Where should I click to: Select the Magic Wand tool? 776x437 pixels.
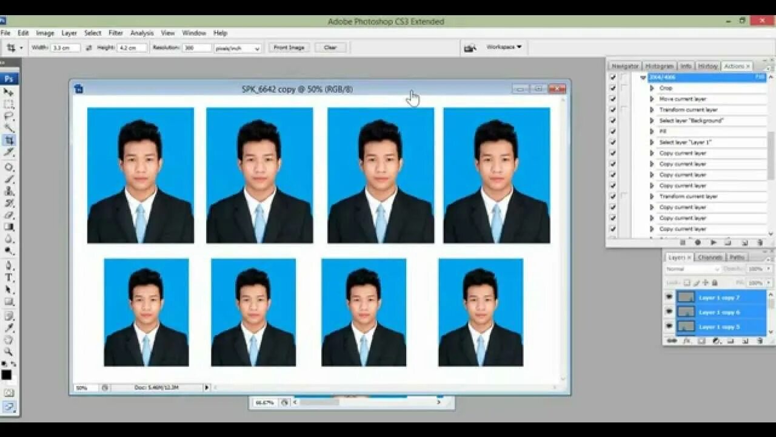click(8, 128)
